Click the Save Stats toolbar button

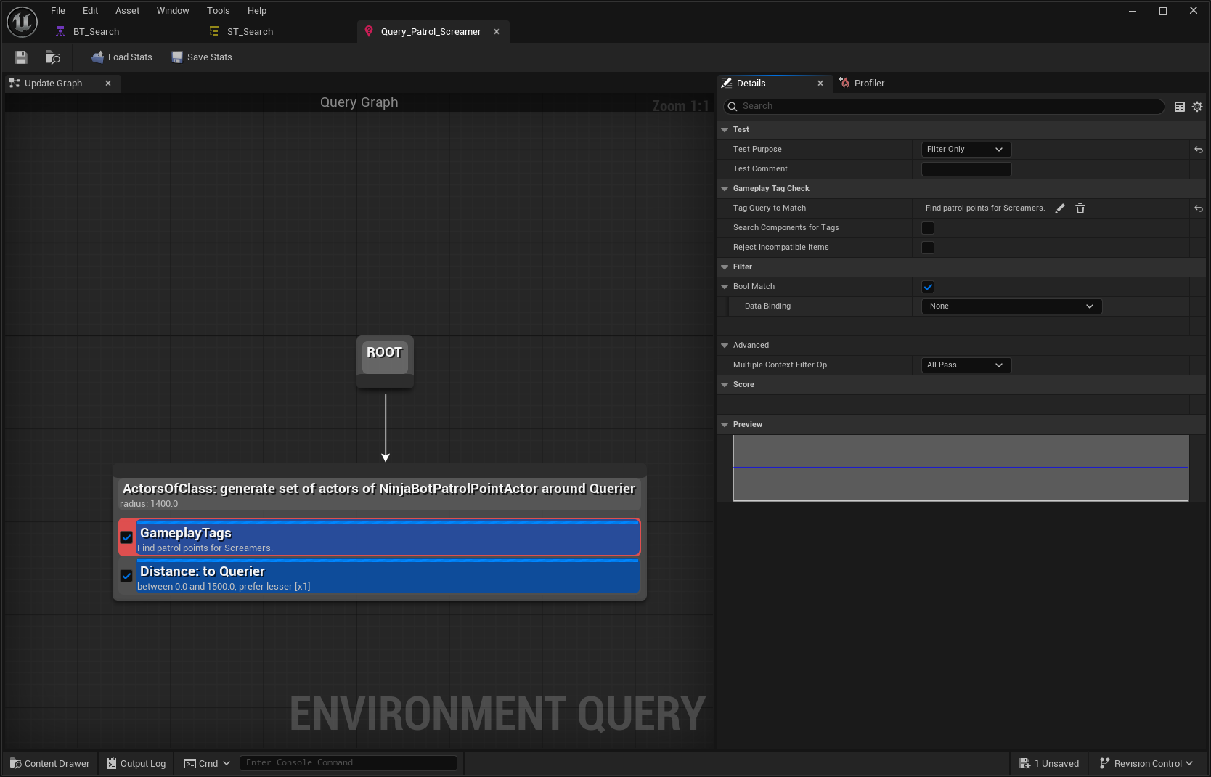pos(202,57)
